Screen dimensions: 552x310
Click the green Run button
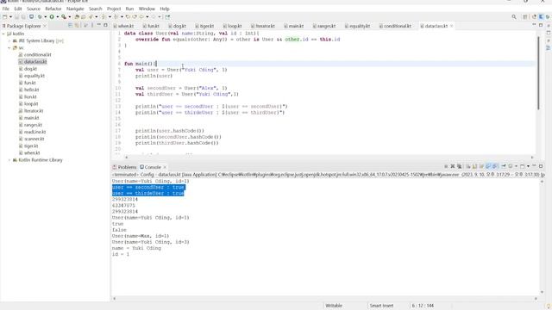tap(52, 17)
